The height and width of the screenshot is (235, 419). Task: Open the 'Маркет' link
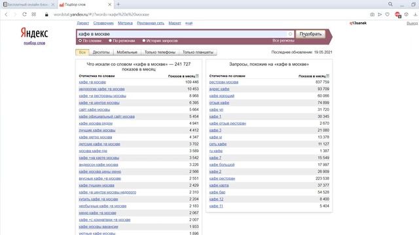click(x=175, y=23)
